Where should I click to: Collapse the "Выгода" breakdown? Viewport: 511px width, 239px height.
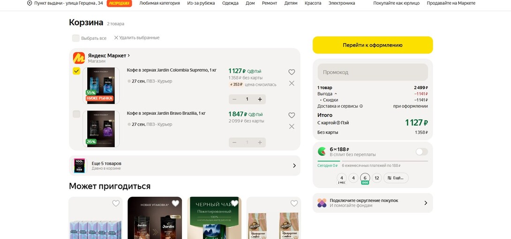pos(336,94)
